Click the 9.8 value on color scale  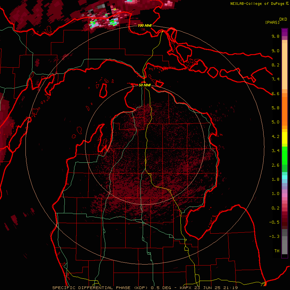275,36
